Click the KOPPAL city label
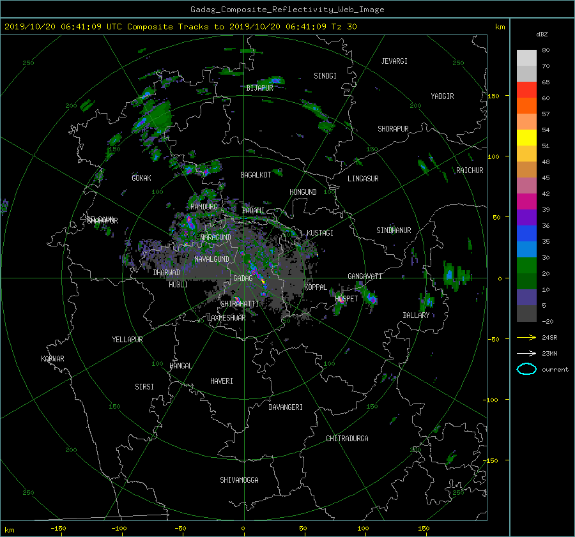This screenshot has height=537, width=575. click(x=316, y=287)
